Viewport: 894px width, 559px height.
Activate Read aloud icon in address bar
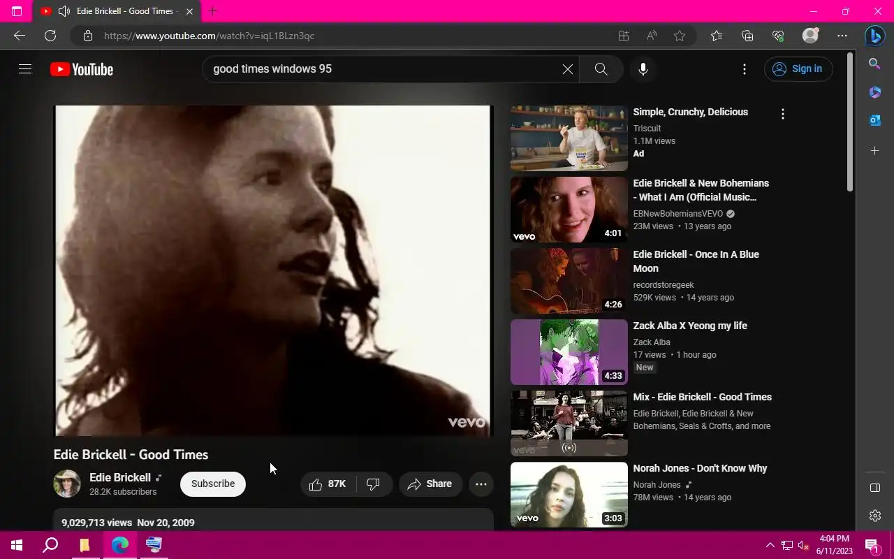(652, 36)
